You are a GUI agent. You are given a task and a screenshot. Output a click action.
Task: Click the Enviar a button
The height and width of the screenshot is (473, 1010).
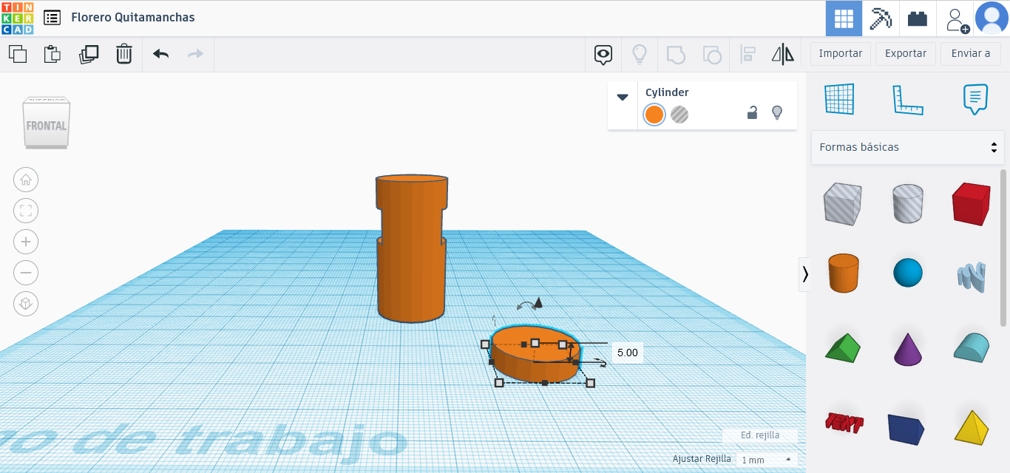pos(971,54)
